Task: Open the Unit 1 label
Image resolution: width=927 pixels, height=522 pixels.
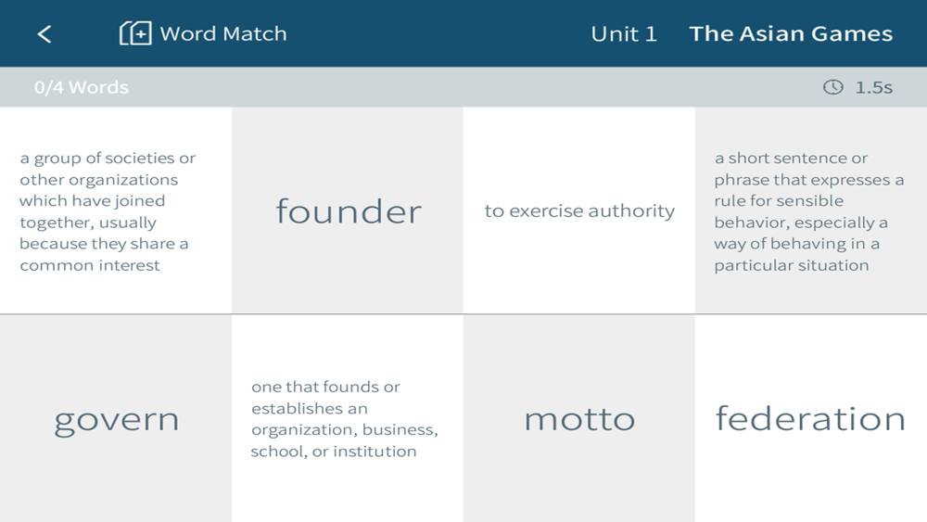Action: pos(624,33)
